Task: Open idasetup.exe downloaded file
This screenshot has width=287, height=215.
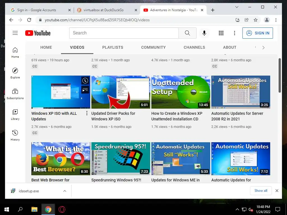Action: pos(29,191)
